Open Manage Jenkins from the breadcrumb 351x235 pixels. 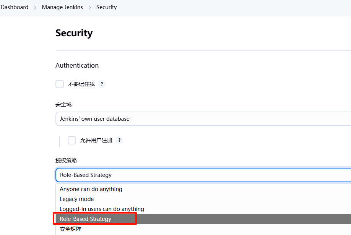(x=62, y=7)
